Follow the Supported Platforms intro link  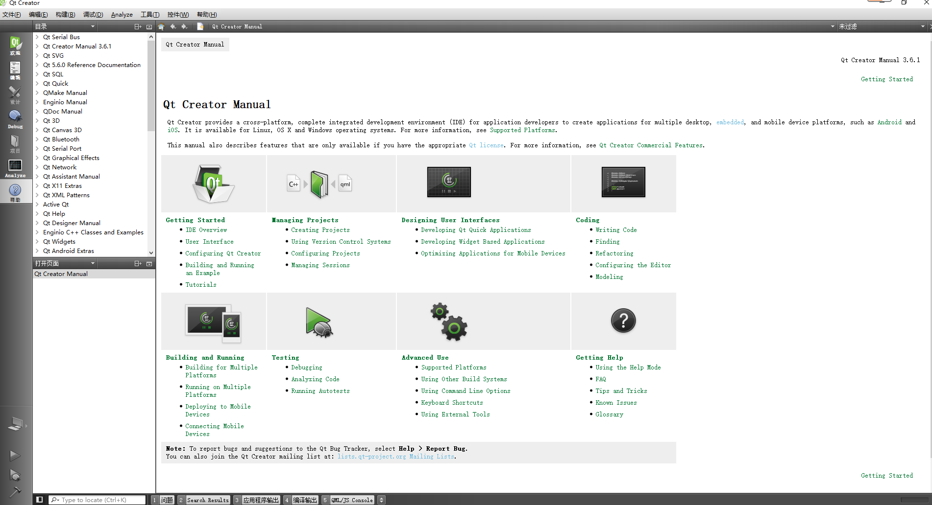click(x=522, y=130)
